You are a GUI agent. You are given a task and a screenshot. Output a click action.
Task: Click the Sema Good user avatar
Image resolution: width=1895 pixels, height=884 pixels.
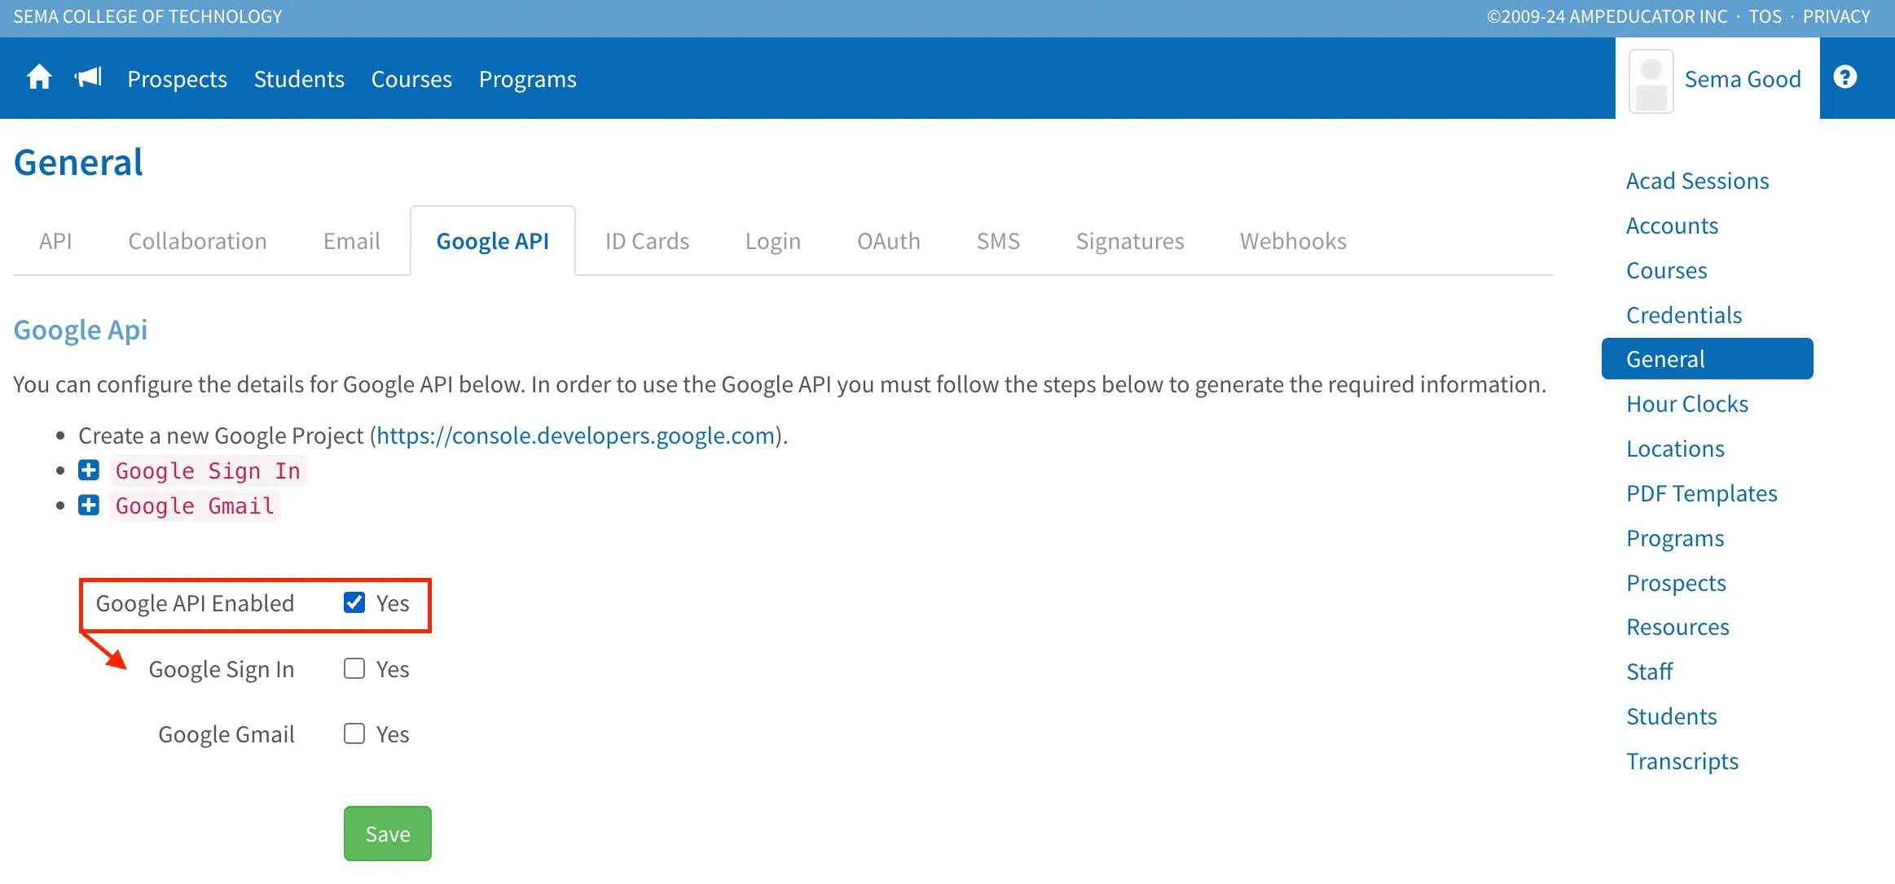click(1651, 81)
